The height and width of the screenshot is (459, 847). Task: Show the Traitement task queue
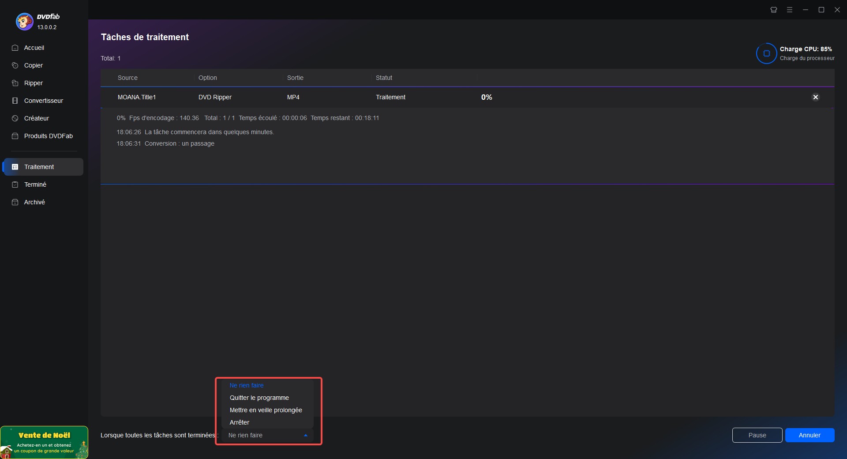[x=43, y=167]
